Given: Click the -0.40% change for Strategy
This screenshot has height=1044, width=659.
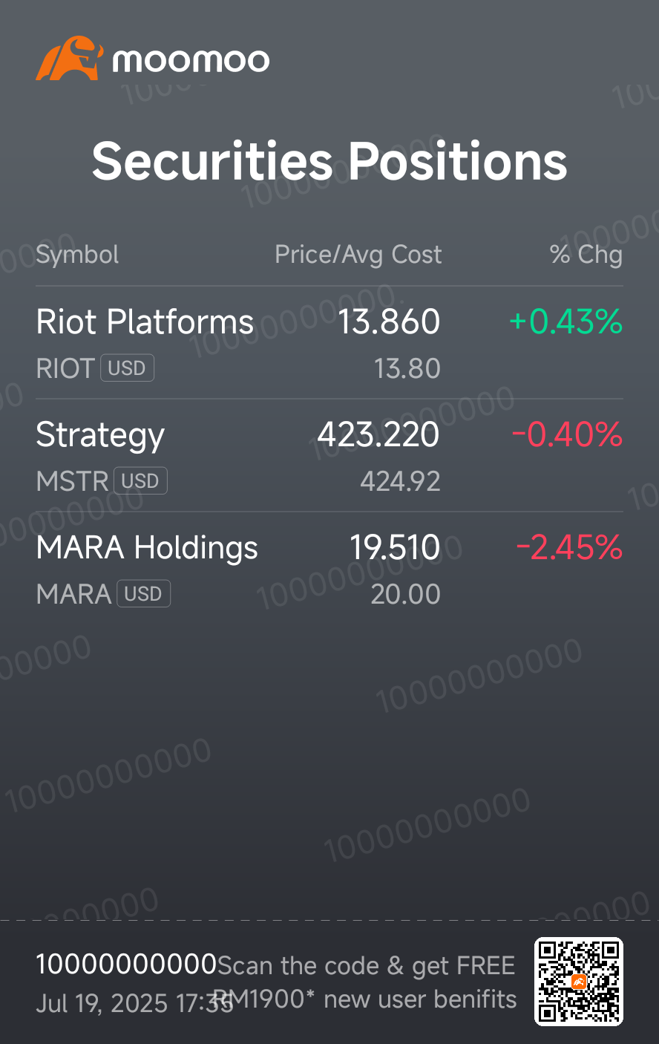Looking at the screenshot, I should pos(568,434).
